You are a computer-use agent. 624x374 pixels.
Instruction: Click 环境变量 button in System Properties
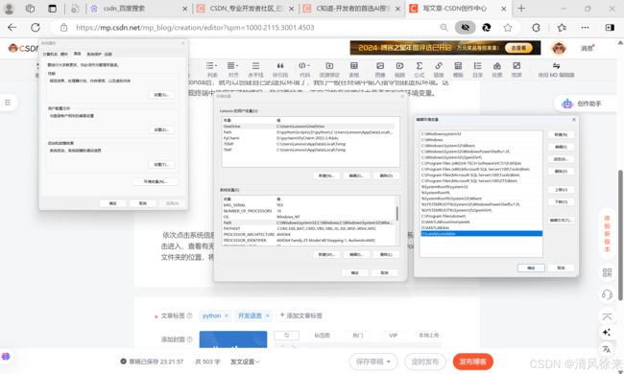(x=156, y=181)
